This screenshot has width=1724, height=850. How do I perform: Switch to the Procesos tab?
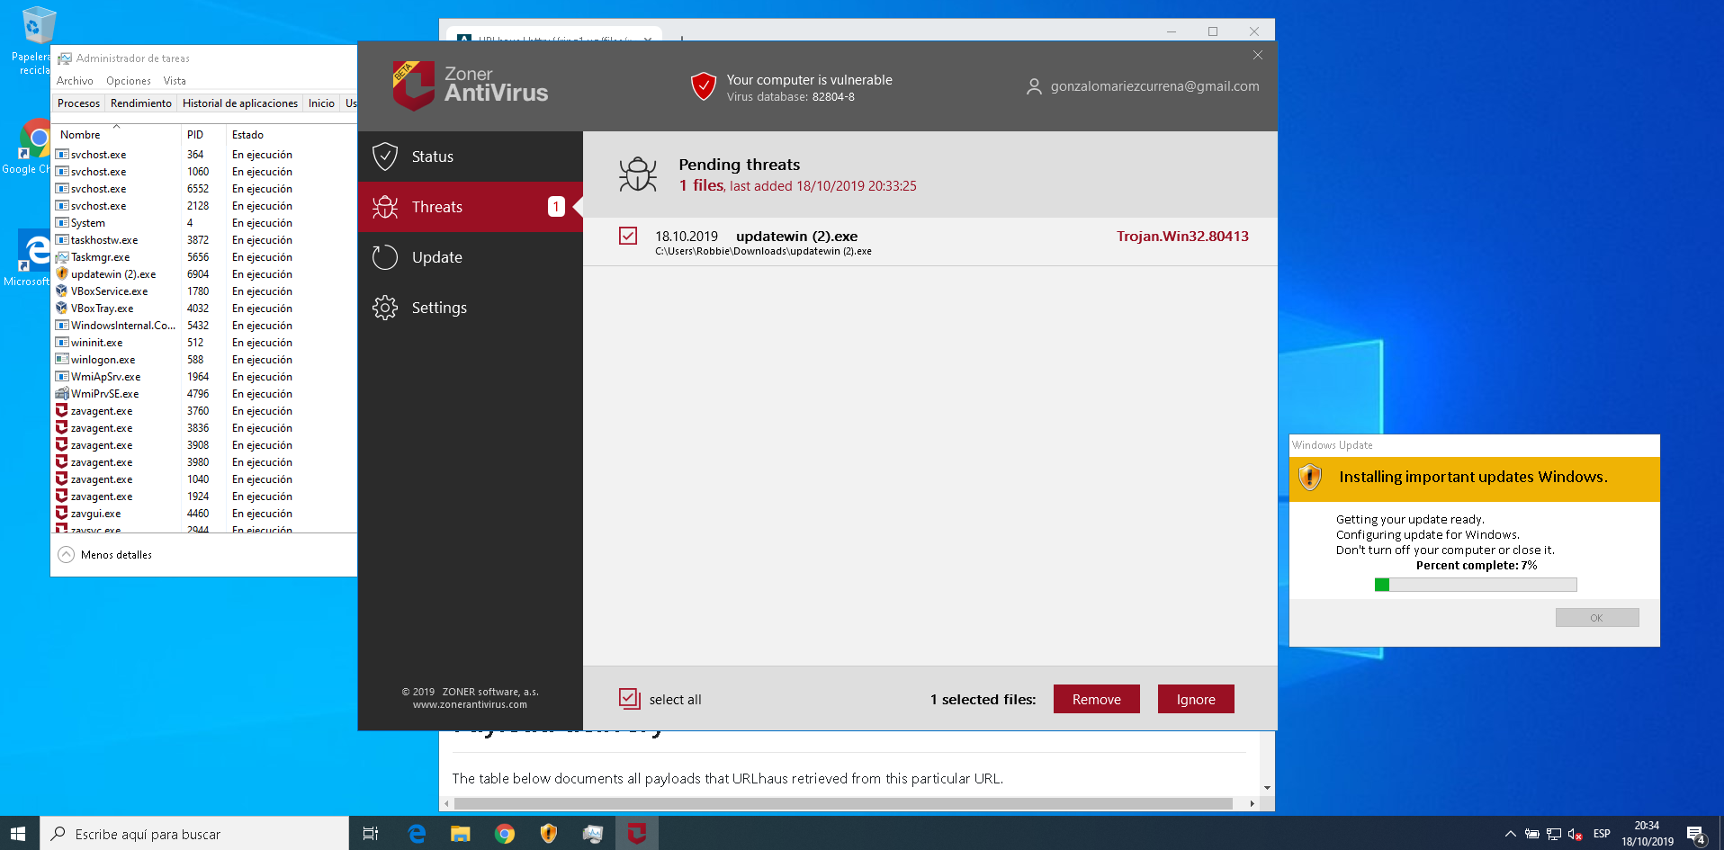[78, 103]
